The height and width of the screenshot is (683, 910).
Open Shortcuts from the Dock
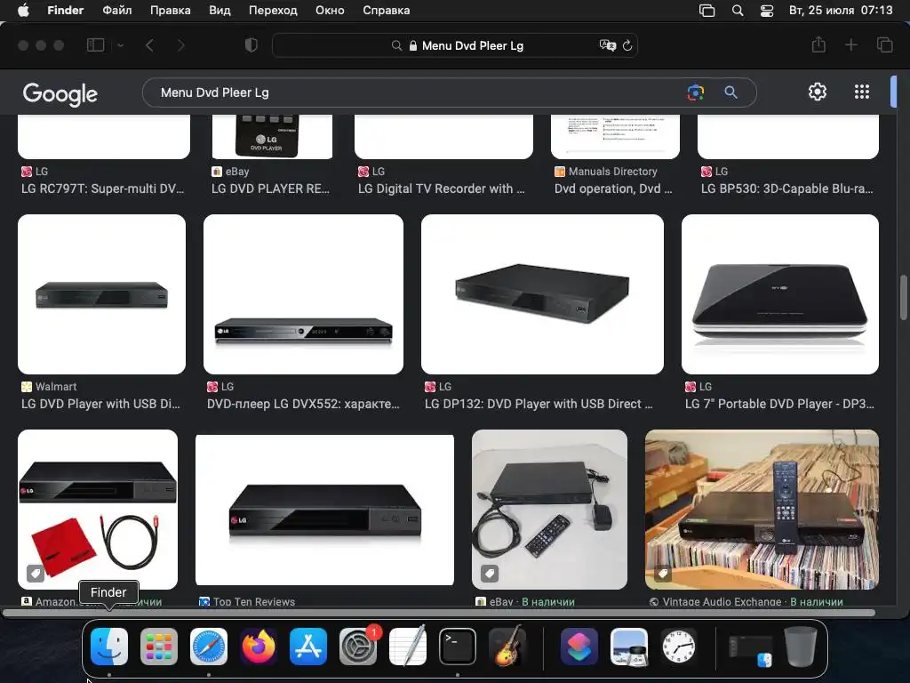[x=579, y=647]
